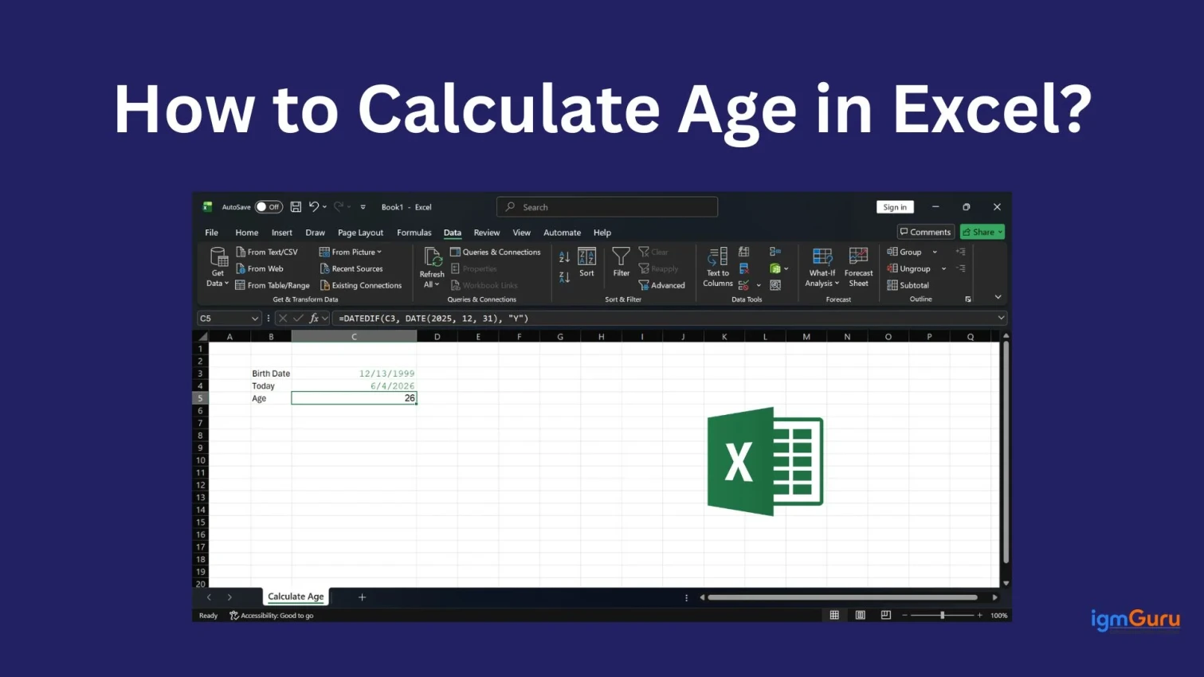Click the Sign in button
1204x677 pixels.
pos(895,207)
